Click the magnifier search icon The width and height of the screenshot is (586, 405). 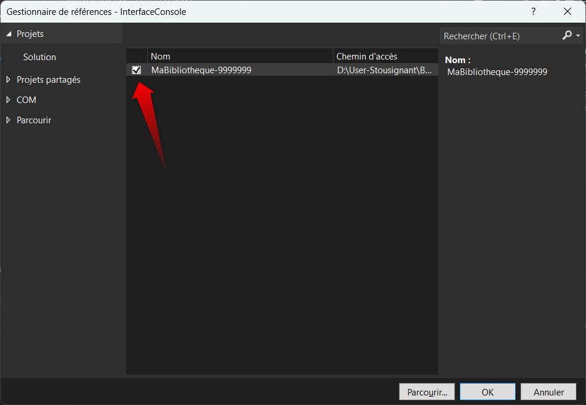[567, 36]
